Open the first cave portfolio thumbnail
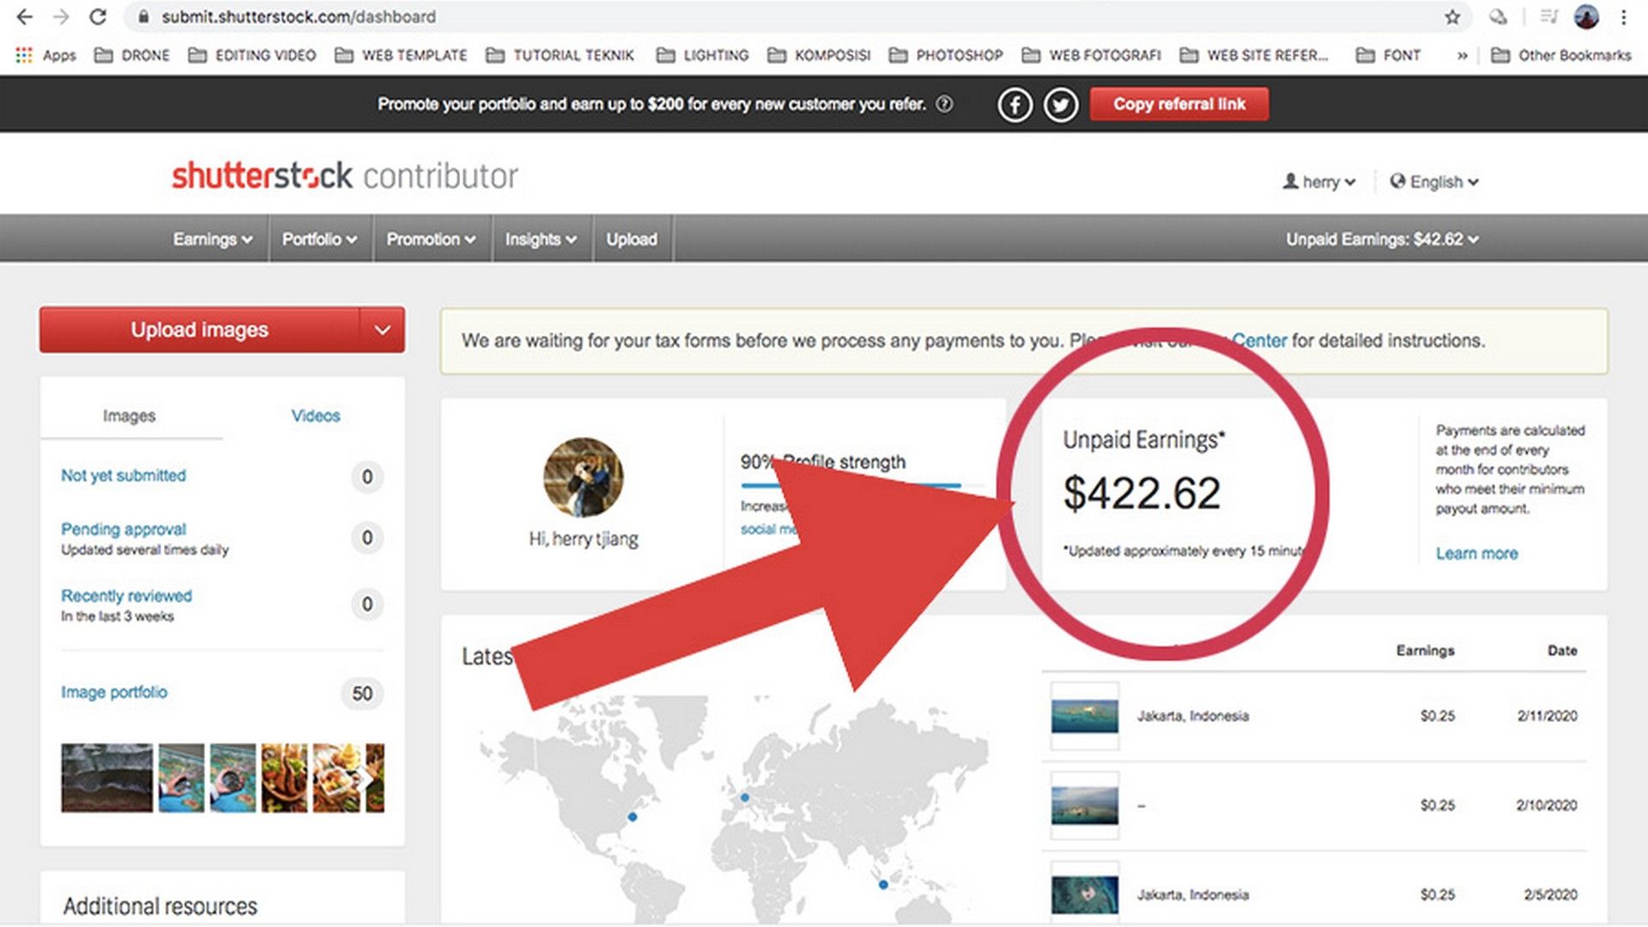The height and width of the screenshot is (927, 1648). [x=106, y=779]
